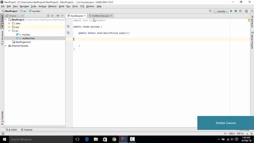This screenshot has width=254, height=143.
Task: Click myclass in the navigation breadcrumb
Action: point(35,11)
